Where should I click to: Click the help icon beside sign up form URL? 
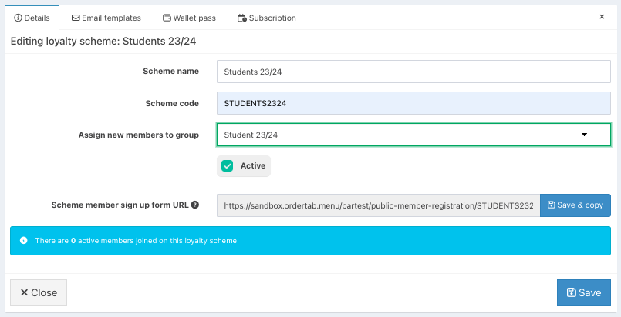194,205
